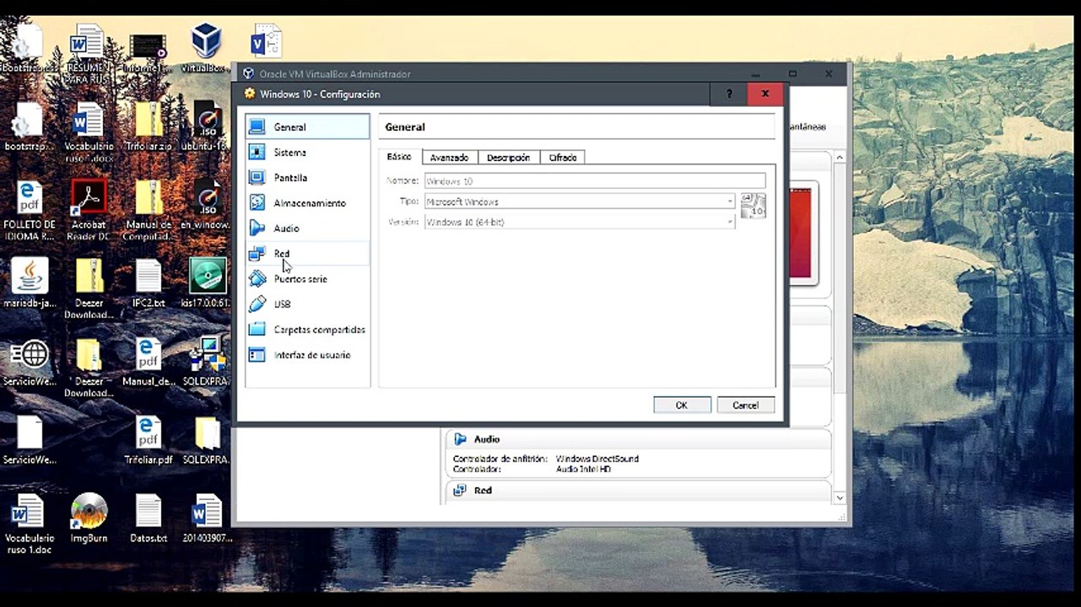
Task: Select the Datos.txt file on desktop
Action: pos(149,518)
